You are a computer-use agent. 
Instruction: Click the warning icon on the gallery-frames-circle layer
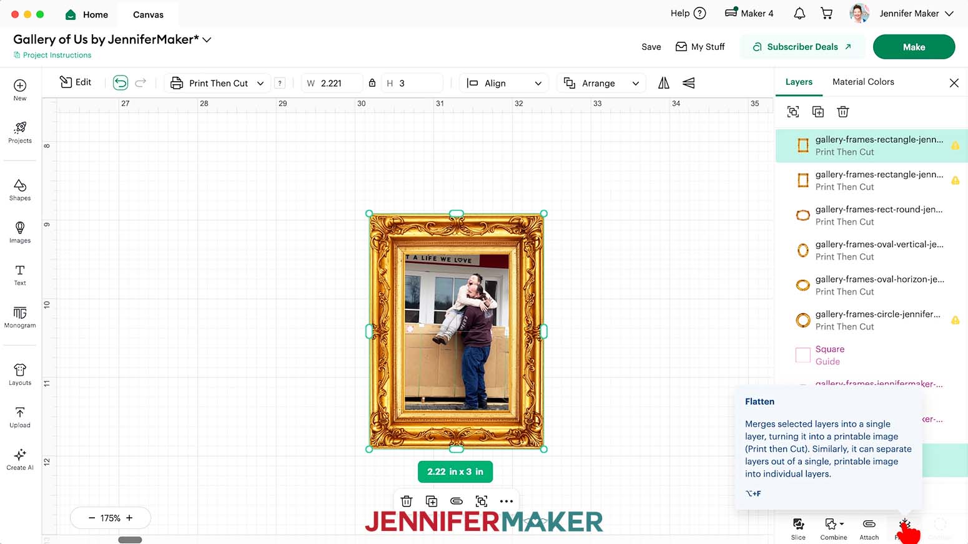(955, 320)
